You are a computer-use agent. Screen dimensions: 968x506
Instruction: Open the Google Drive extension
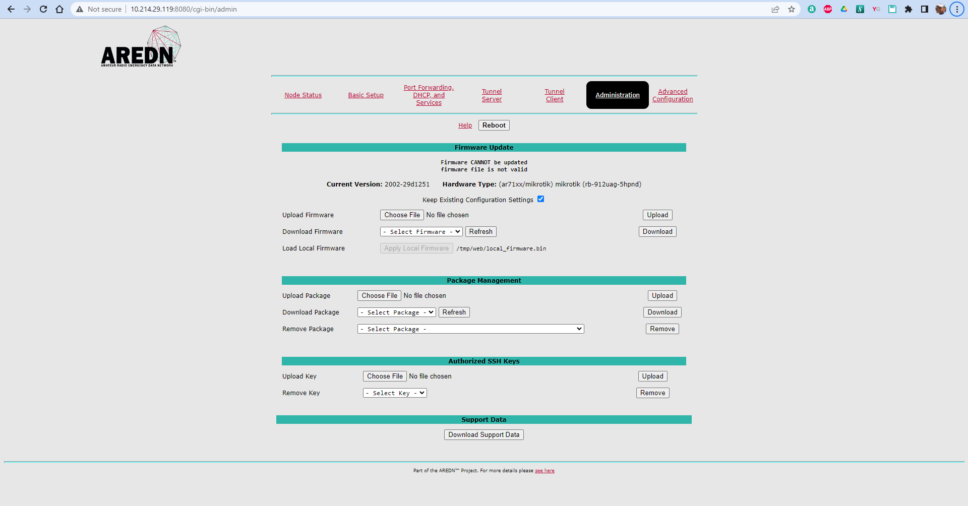click(843, 9)
